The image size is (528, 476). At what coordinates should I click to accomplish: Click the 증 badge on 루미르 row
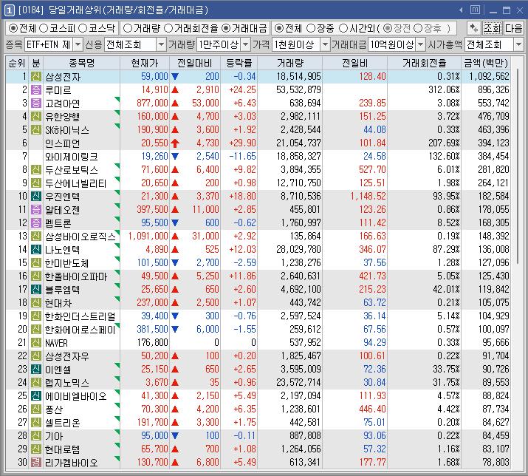[x=35, y=89]
